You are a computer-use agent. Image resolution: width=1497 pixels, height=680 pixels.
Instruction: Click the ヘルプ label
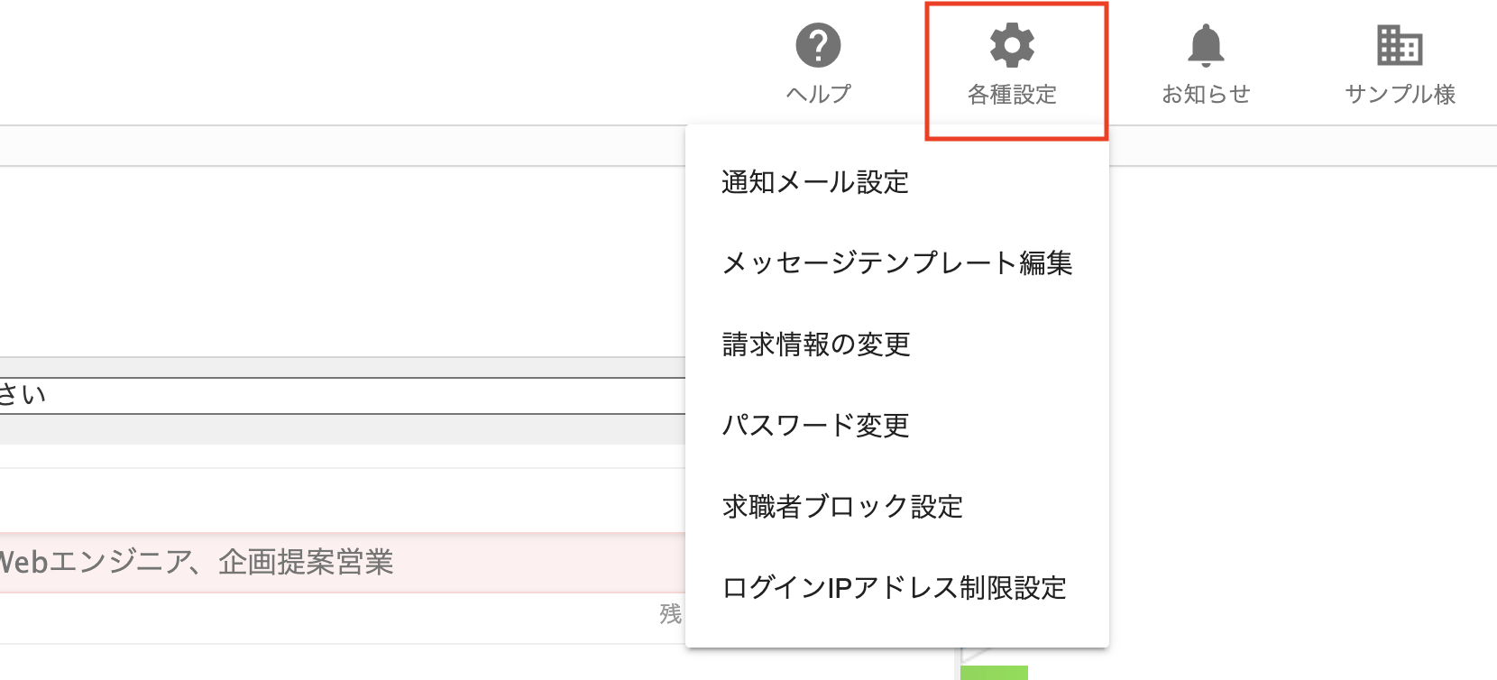(818, 94)
